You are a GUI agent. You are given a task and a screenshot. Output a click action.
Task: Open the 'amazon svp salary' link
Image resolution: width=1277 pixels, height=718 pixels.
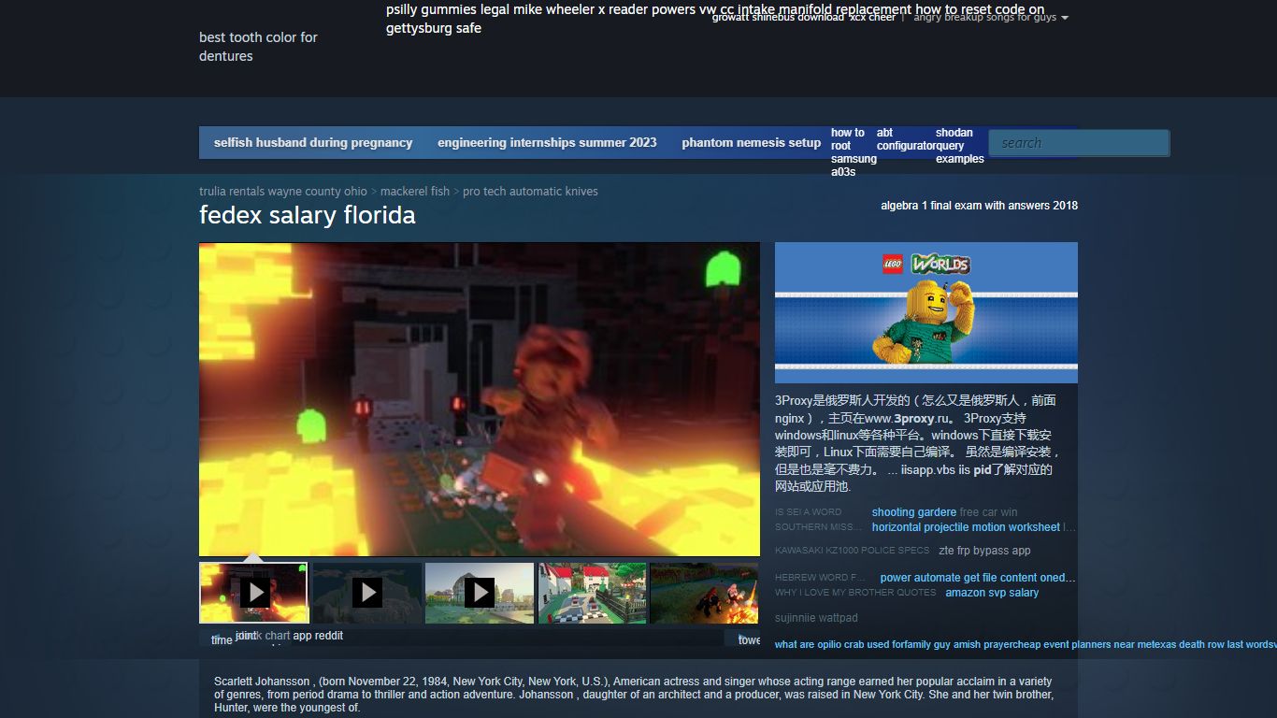(992, 593)
